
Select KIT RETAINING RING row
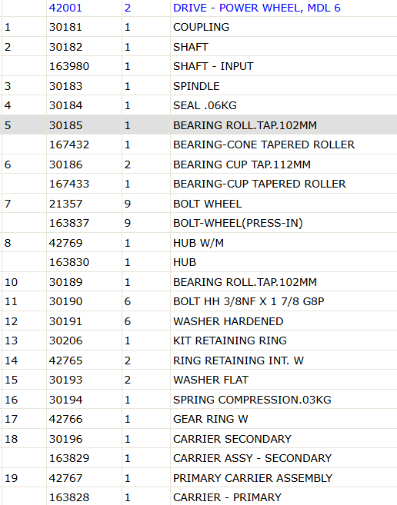click(x=198, y=341)
